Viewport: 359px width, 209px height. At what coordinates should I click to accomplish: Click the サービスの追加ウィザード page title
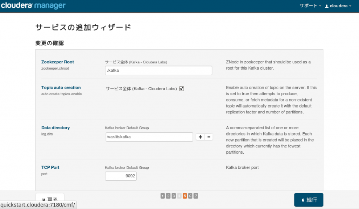click(x=83, y=27)
